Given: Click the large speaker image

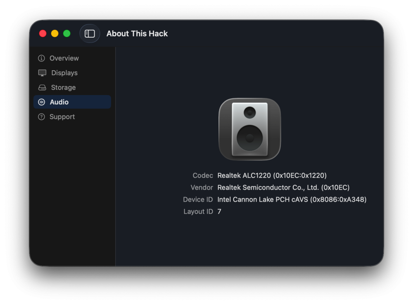Looking at the screenshot, I should pyautogui.click(x=250, y=129).
